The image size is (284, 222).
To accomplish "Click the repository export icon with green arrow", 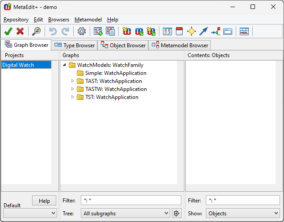I will pos(139,31).
